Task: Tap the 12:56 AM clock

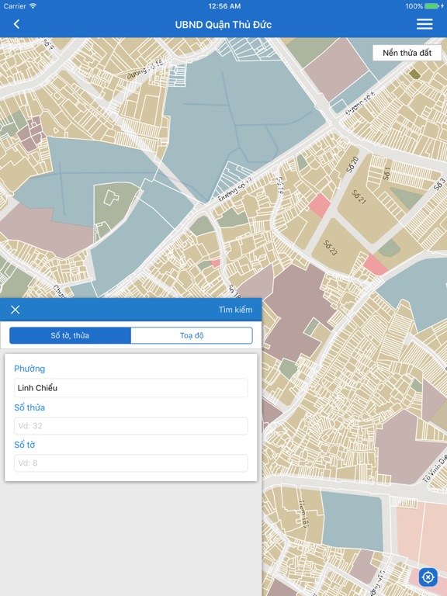Action: point(223,6)
